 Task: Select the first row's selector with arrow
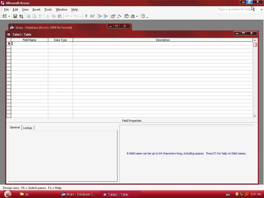[x=9, y=43]
